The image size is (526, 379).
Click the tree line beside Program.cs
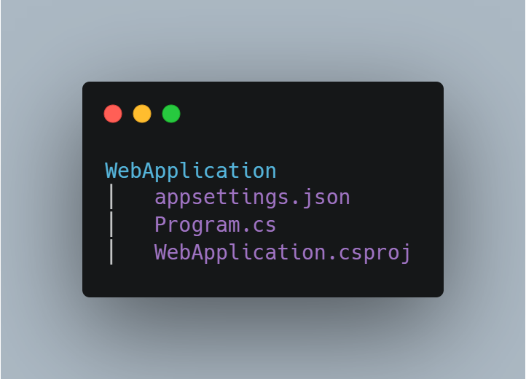point(111,224)
